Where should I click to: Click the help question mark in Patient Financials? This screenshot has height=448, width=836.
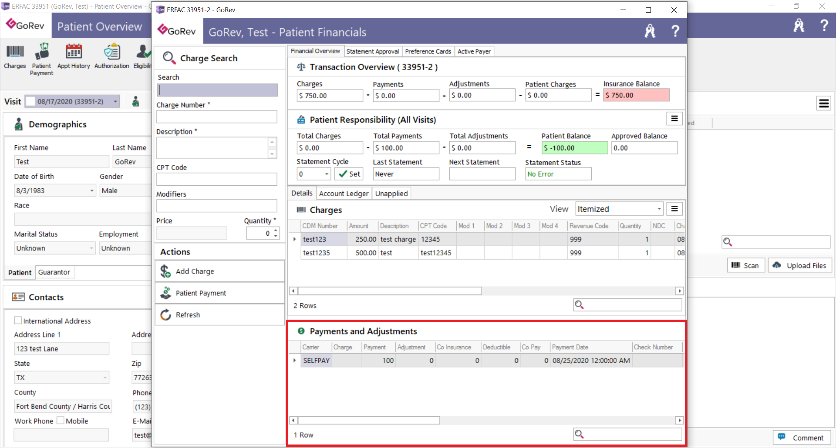click(675, 31)
